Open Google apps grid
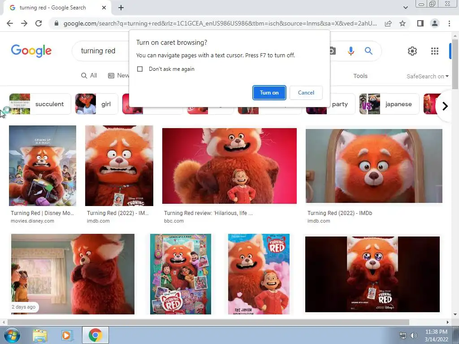 pyautogui.click(x=435, y=51)
